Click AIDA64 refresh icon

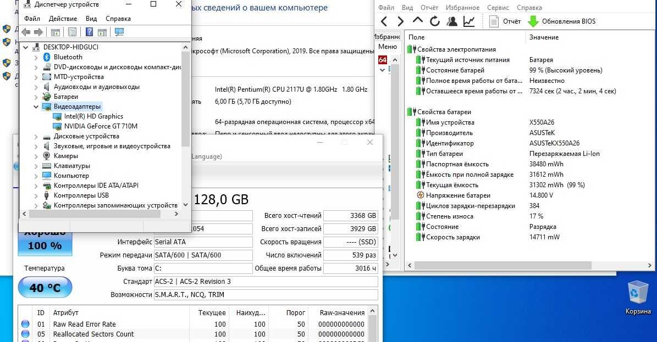click(435, 21)
